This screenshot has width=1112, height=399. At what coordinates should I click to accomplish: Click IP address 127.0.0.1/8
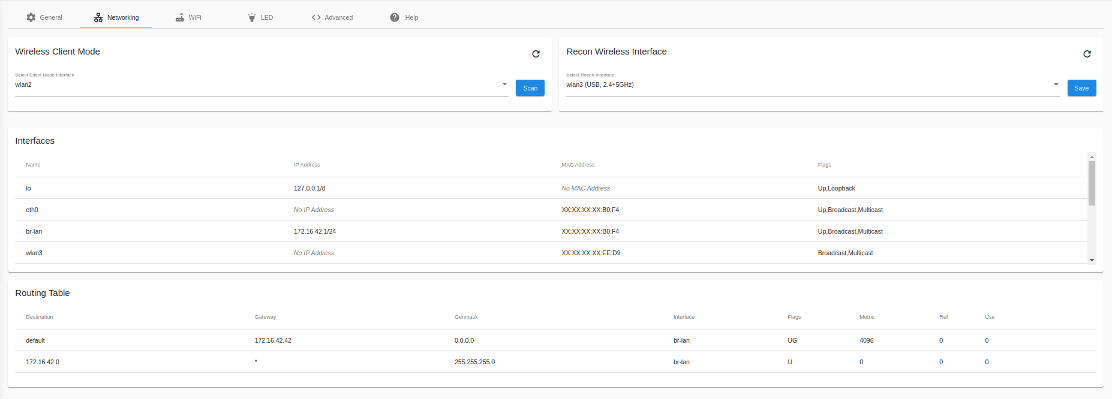coord(309,188)
